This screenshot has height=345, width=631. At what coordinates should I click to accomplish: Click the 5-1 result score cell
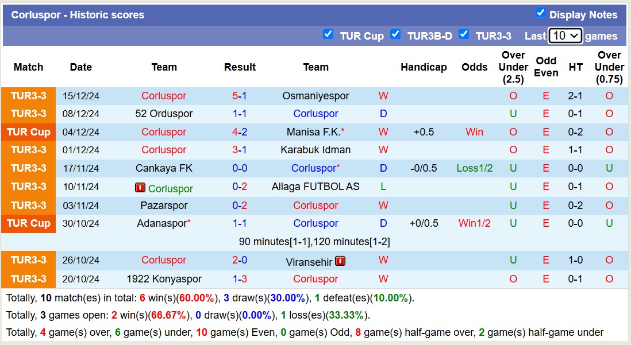click(240, 96)
